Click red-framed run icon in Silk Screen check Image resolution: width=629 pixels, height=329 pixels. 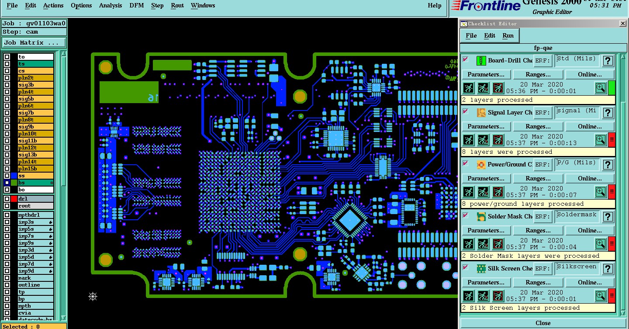click(498, 296)
